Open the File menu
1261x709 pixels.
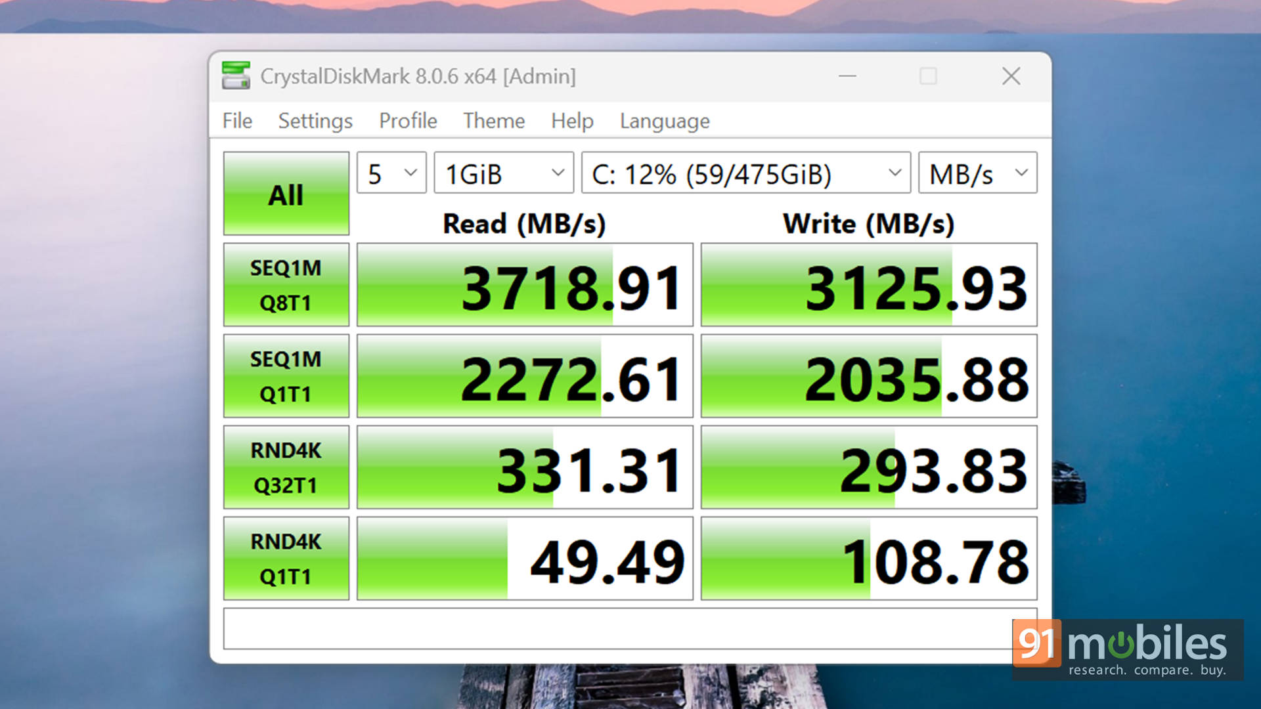point(237,121)
